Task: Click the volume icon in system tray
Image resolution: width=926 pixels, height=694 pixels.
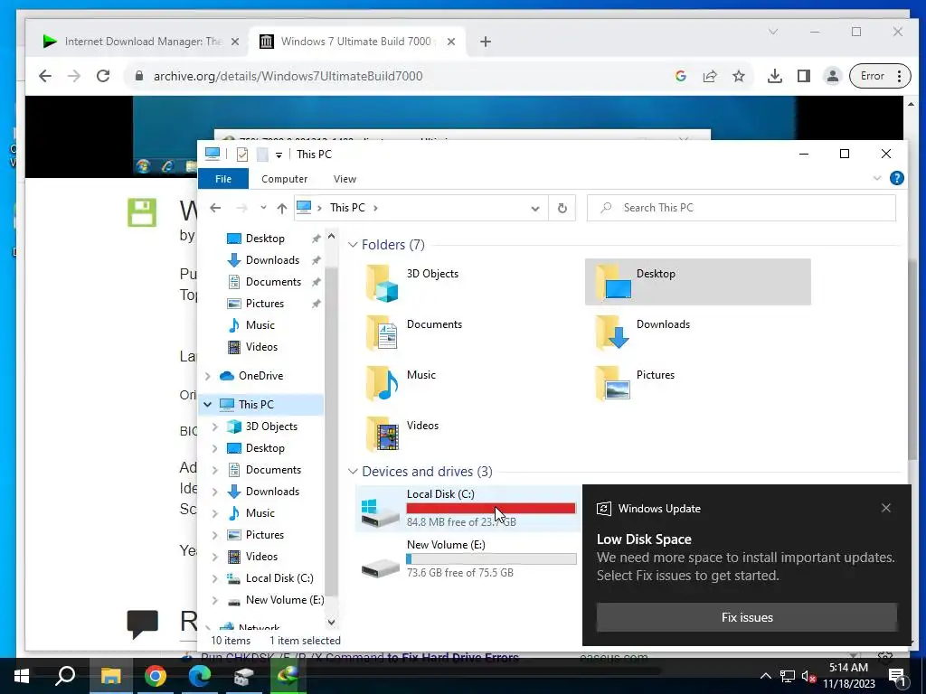Action: (x=809, y=676)
